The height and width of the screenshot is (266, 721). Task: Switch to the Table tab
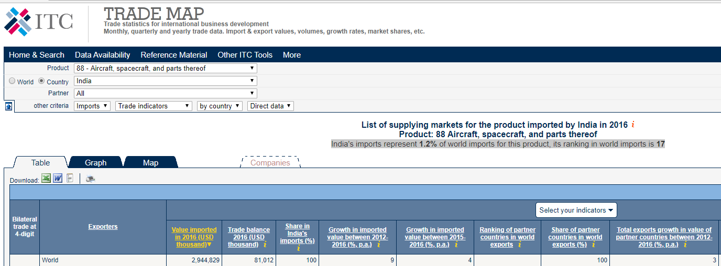tap(40, 162)
